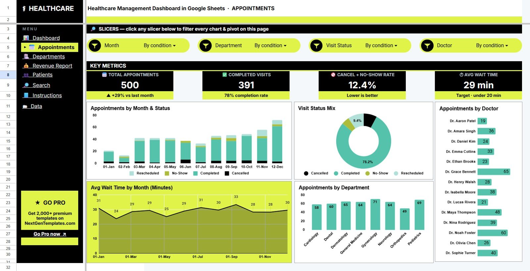The image size is (530, 271).
Task: Click the Doctor slicer filter icon
Action: [427, 46]
